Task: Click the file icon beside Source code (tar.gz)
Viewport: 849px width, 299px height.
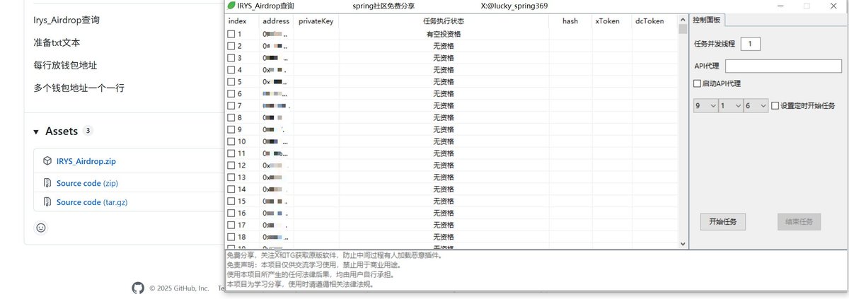Action: click(47, 202)
